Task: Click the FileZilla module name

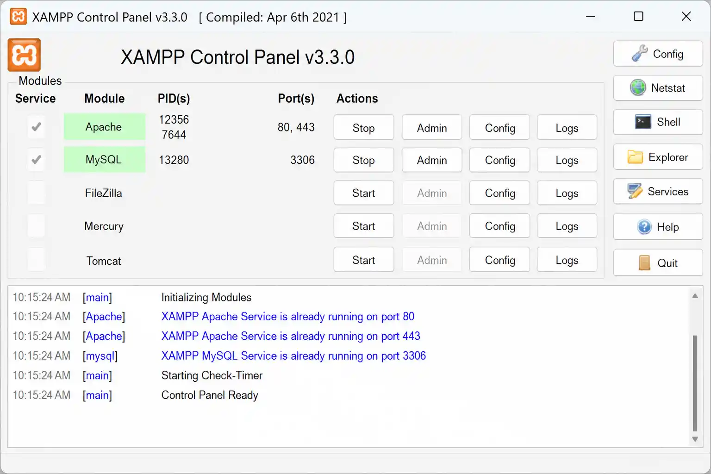Action: (x=103, y=193)
